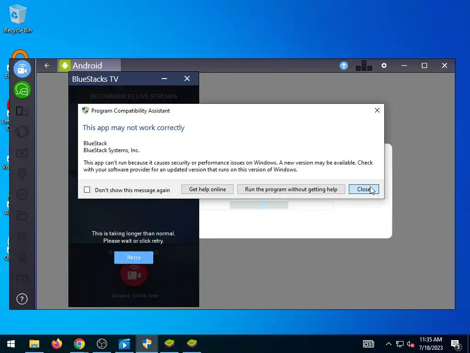Click the back arrow in BlueStacks title bar
Screen dimensions: 470x353
point(47,65)
